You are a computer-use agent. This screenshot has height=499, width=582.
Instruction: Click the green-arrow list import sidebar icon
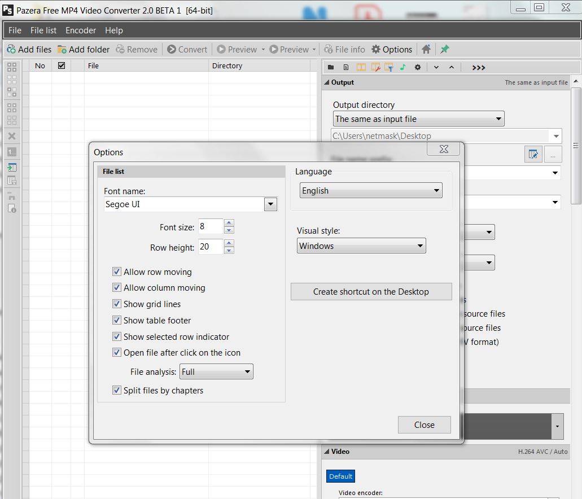[x=12, y=168]
